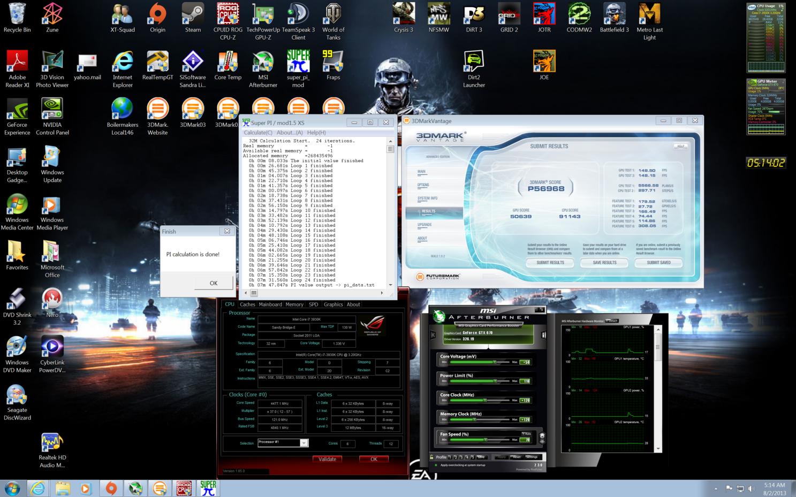The height and width of the screenshot is (497, 796).
Task: Adjust the Core Clock slider in Afterburner
Action: click(480, 400)
